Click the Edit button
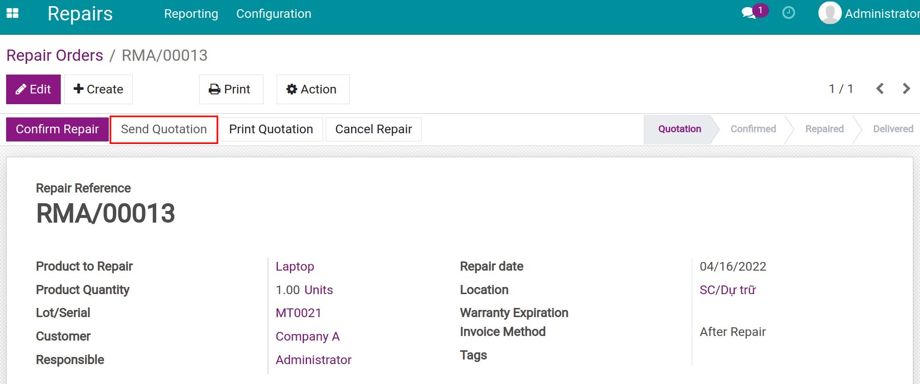The width and height of the screenshot is (920, 384). tap(33, 89)
